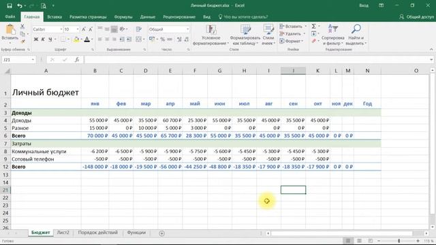The width and height of the screenshot is (436, 245).
Task: Click the AutoSum sigma icon
Action: (x=313, y=26)
